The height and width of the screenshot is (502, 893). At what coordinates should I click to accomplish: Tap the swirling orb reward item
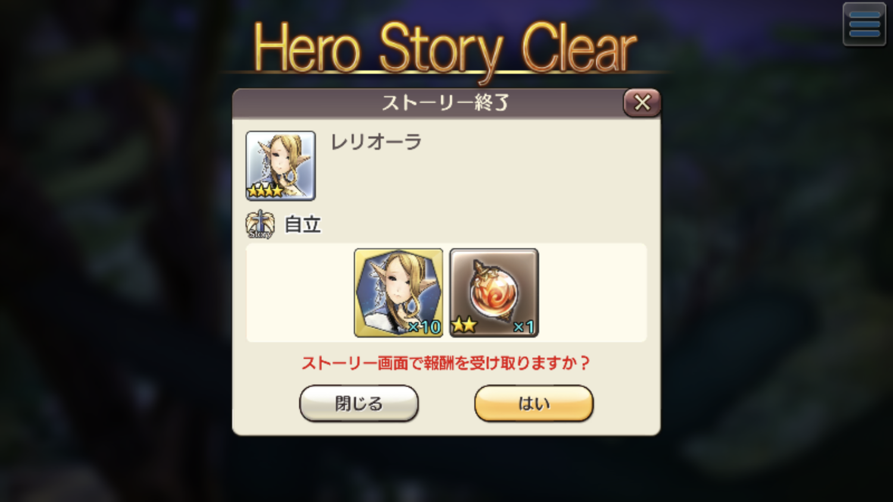point(494,293)
